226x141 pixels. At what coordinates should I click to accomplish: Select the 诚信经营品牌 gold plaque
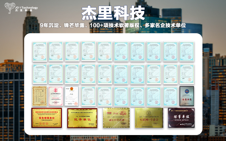tap(116, 118)
